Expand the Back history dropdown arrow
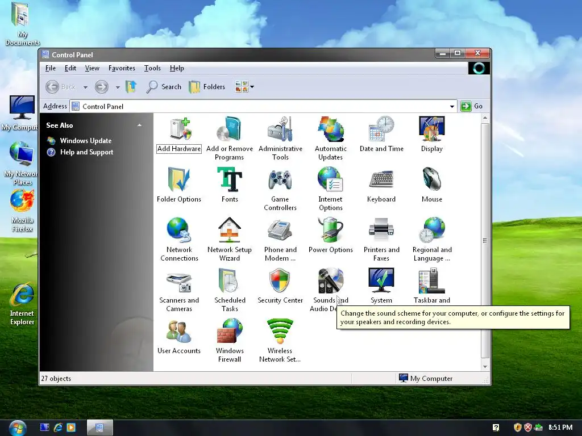Screen dimensions: 582x436 click(x=85, y=87)
